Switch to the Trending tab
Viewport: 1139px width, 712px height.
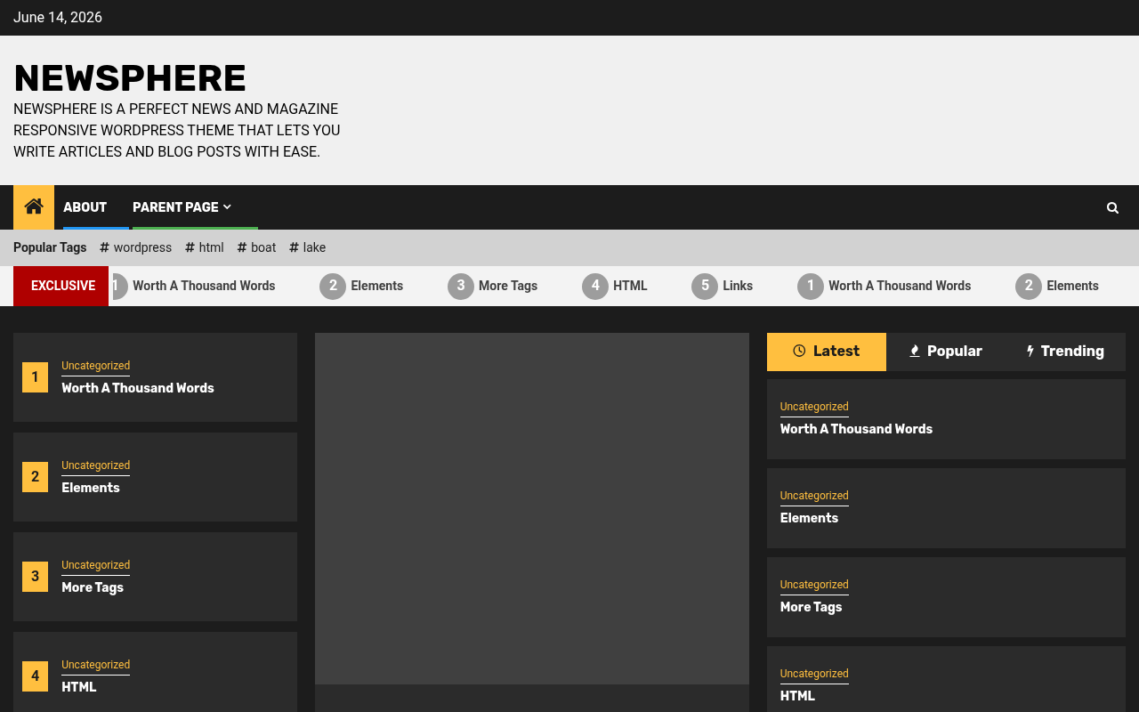(1065, 352)
